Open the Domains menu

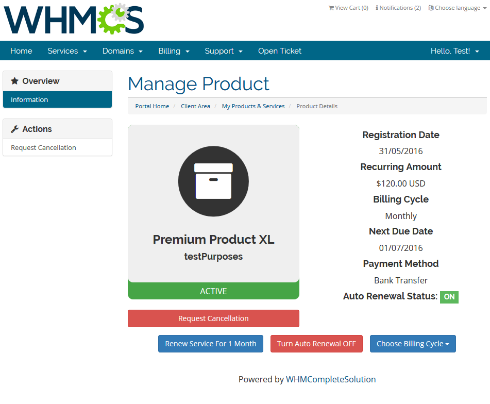click(123, 51)
